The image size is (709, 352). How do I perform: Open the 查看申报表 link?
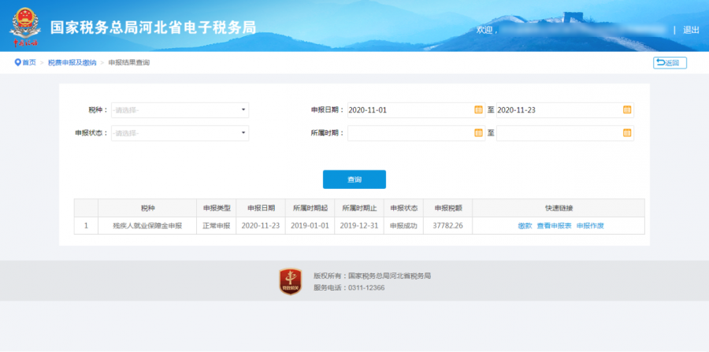coord(554,226)
